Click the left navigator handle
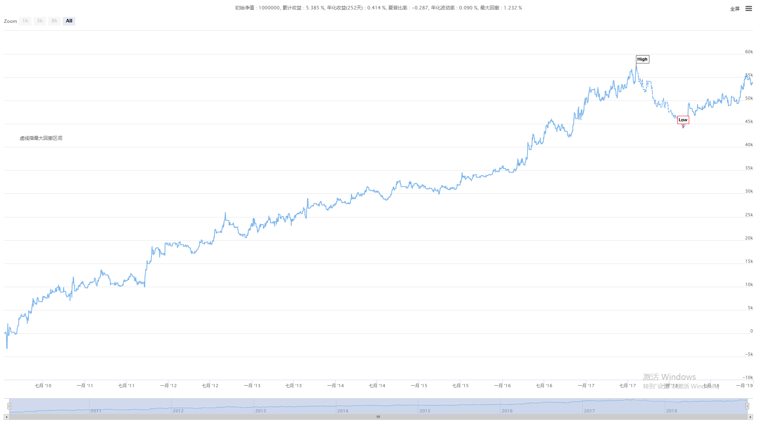The image size is (757, 425). [x=9, y=406]
